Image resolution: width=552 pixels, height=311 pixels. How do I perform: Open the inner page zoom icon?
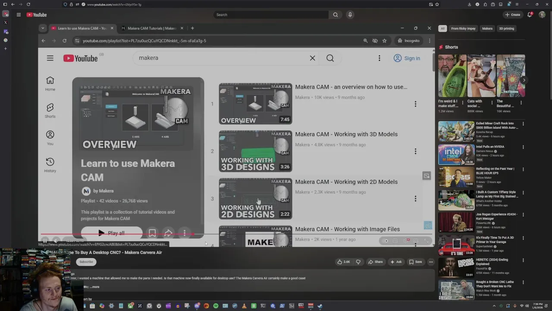[x=365, y=41]
